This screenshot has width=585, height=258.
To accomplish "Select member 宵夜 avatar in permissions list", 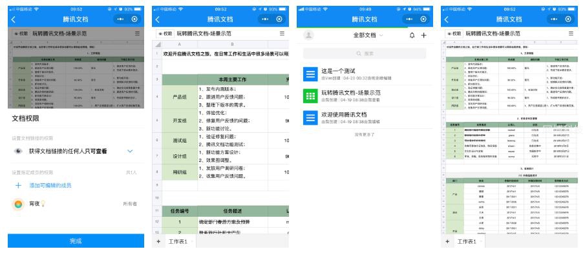I will point(18,204).
